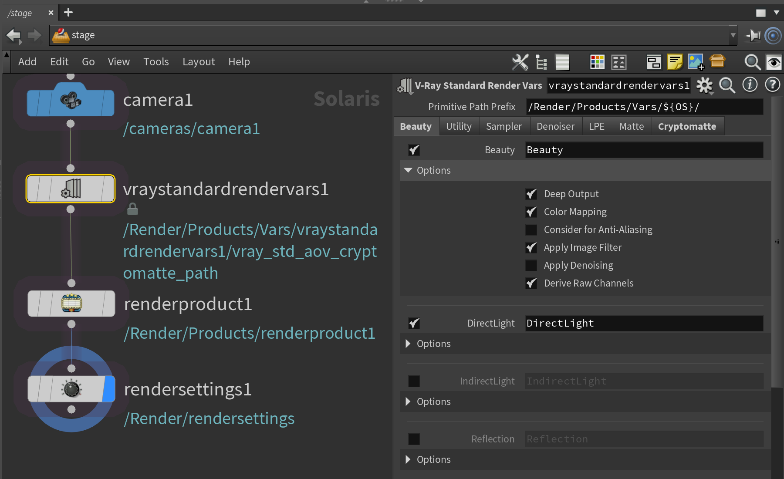Open the Go menu
784x479 pixels.
[88, 62]
